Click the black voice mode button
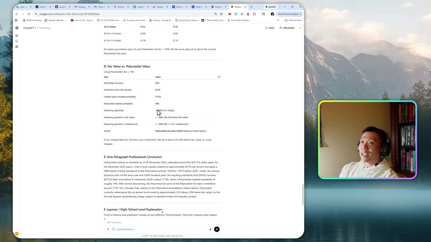 (x=217, y=229)
